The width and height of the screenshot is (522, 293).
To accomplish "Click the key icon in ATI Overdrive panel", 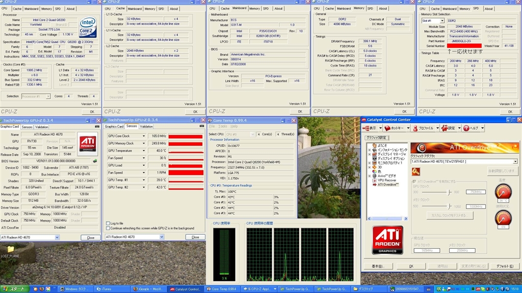I will pyautogui.click(x=415, y=172).
